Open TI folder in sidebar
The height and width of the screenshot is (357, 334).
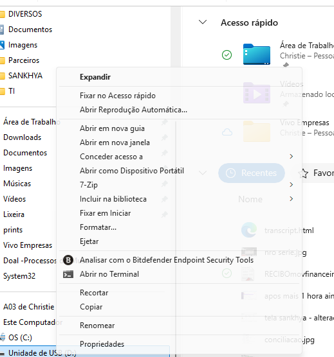(12, 91)
